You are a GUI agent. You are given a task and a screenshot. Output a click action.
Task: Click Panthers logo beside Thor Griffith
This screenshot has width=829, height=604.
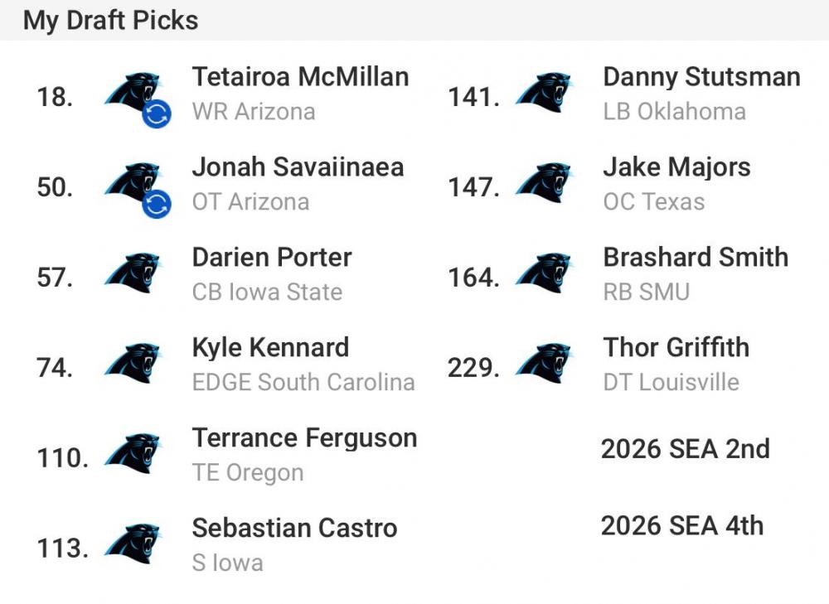coord(544,365)
